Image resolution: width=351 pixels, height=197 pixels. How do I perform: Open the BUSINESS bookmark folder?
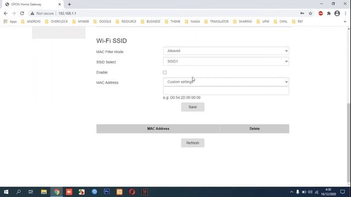click(151, 21)
